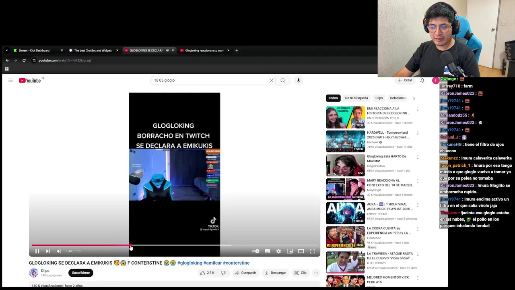Open the tab search dropdown arrow
This screenshot has width=515, height=290.
(6, 50)
